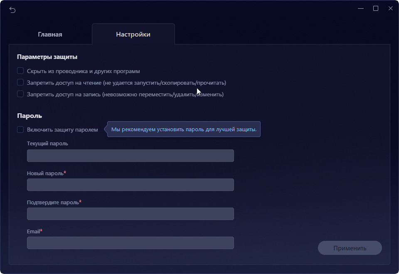Viewport: 399px width, 274px height.
Task: Switch to the Главная tab
Action: [x=50, y=34]
